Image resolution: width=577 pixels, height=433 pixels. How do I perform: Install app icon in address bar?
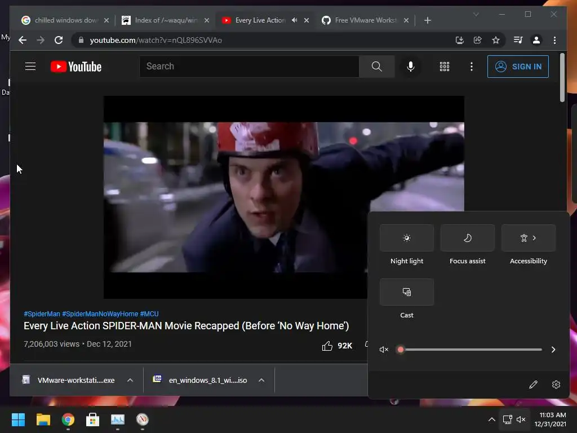[x=459, y=40]
